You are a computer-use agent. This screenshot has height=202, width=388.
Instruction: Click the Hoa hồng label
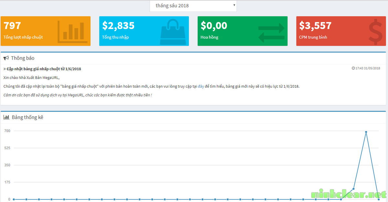click(209, 37)
